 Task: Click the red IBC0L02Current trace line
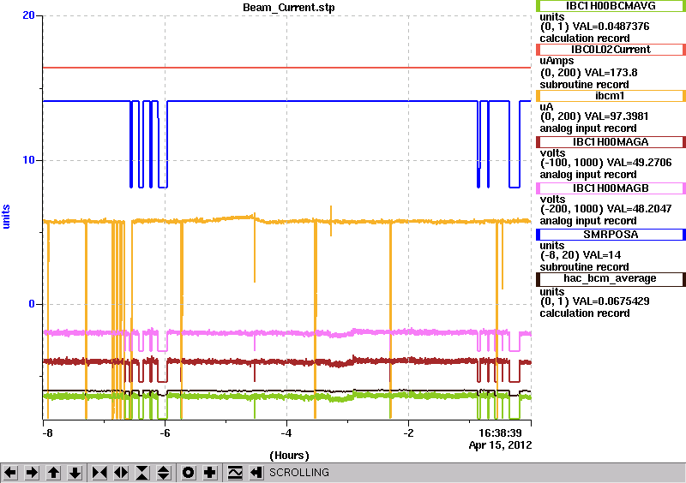286,68
